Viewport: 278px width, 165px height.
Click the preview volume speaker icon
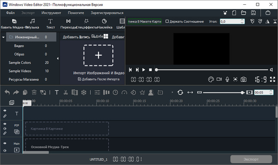(x=271, y=70)
